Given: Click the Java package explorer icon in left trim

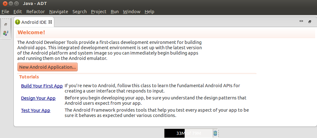Looking at the screenshot, I should pos(6,32).
